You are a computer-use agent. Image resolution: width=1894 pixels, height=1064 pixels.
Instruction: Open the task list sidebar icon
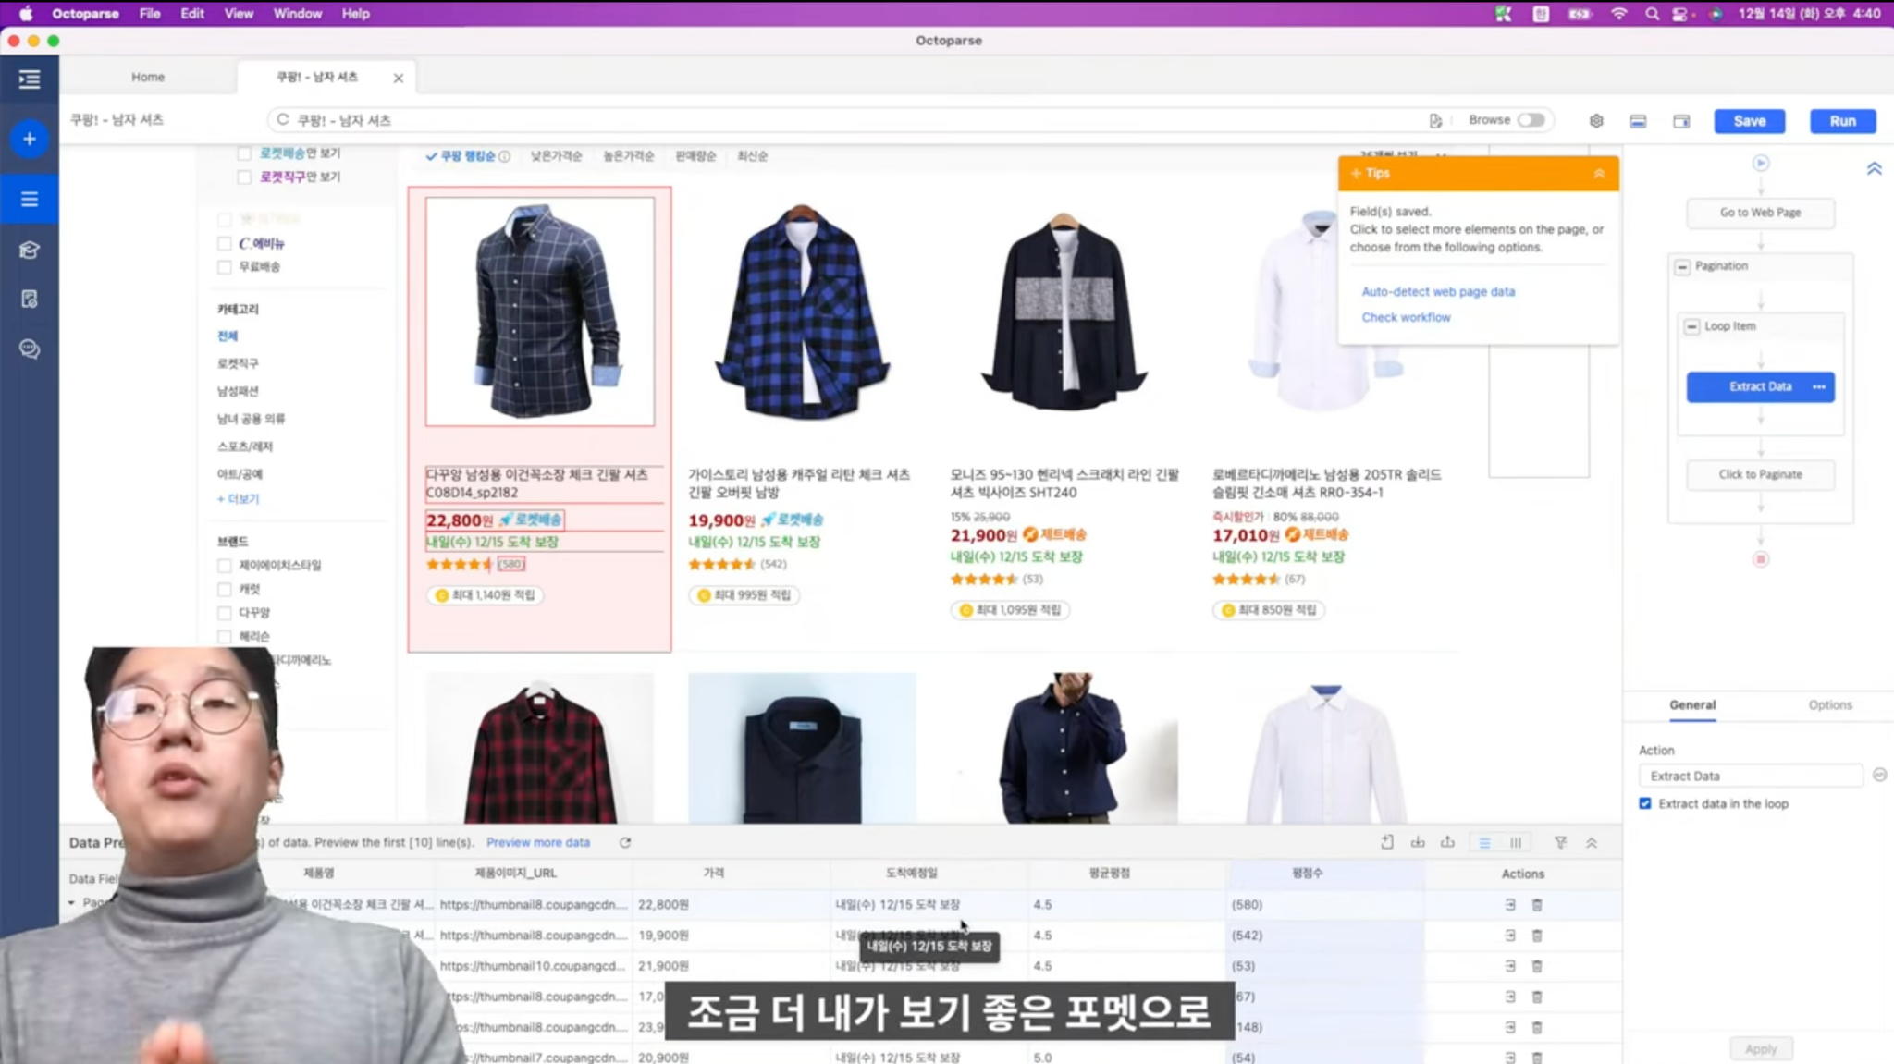[x=30, y=199]
